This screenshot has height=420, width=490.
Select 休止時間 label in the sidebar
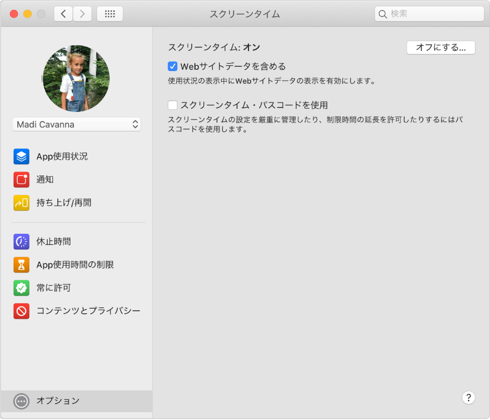tap(53, 242)
